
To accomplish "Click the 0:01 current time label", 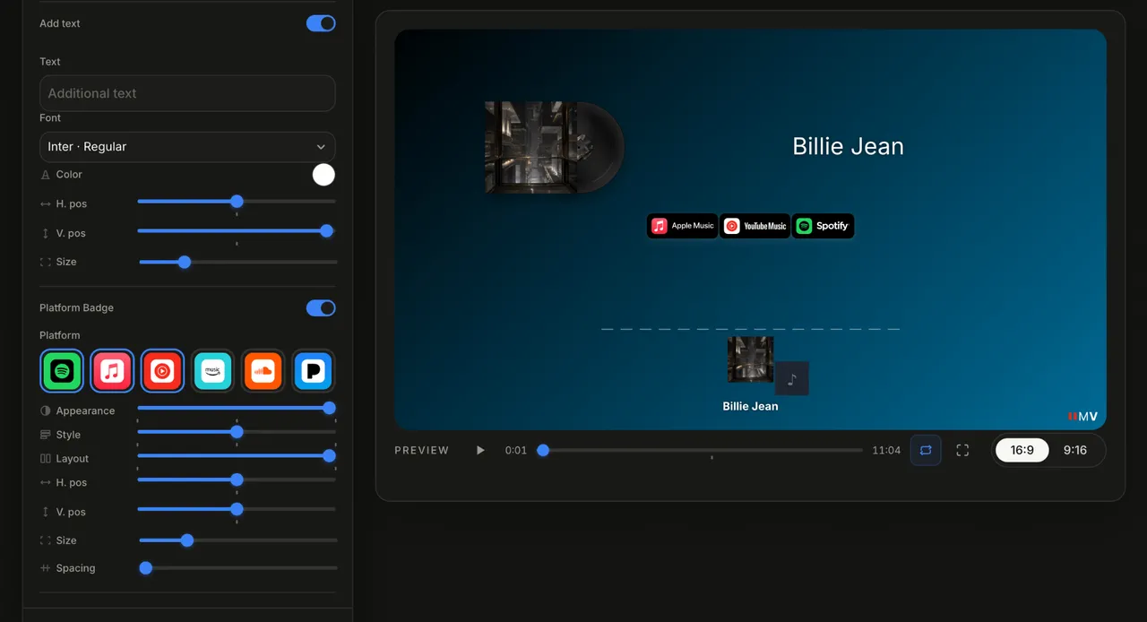I will click(x=516, y=450).
